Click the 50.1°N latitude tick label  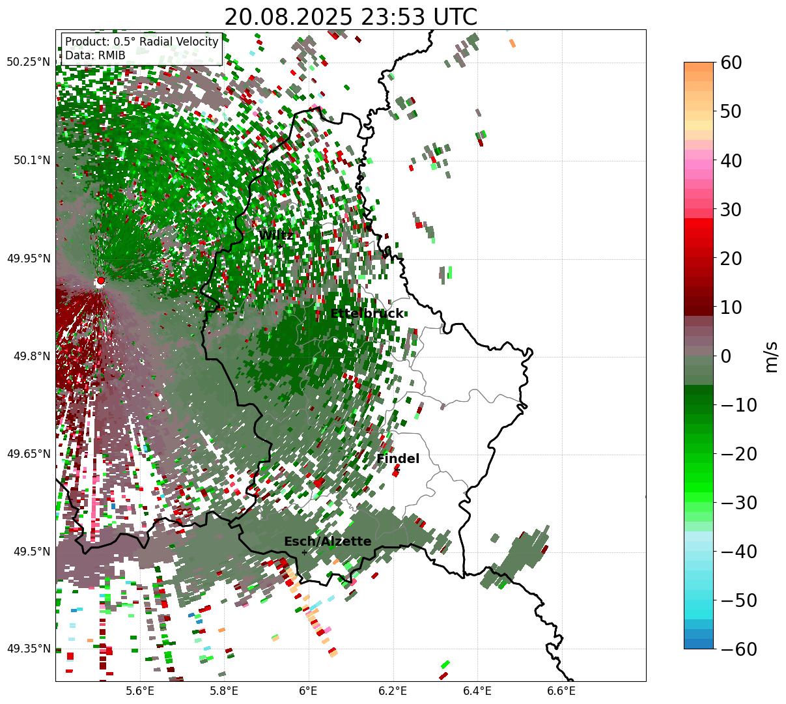pyautogui.click(x=31, y=160)
